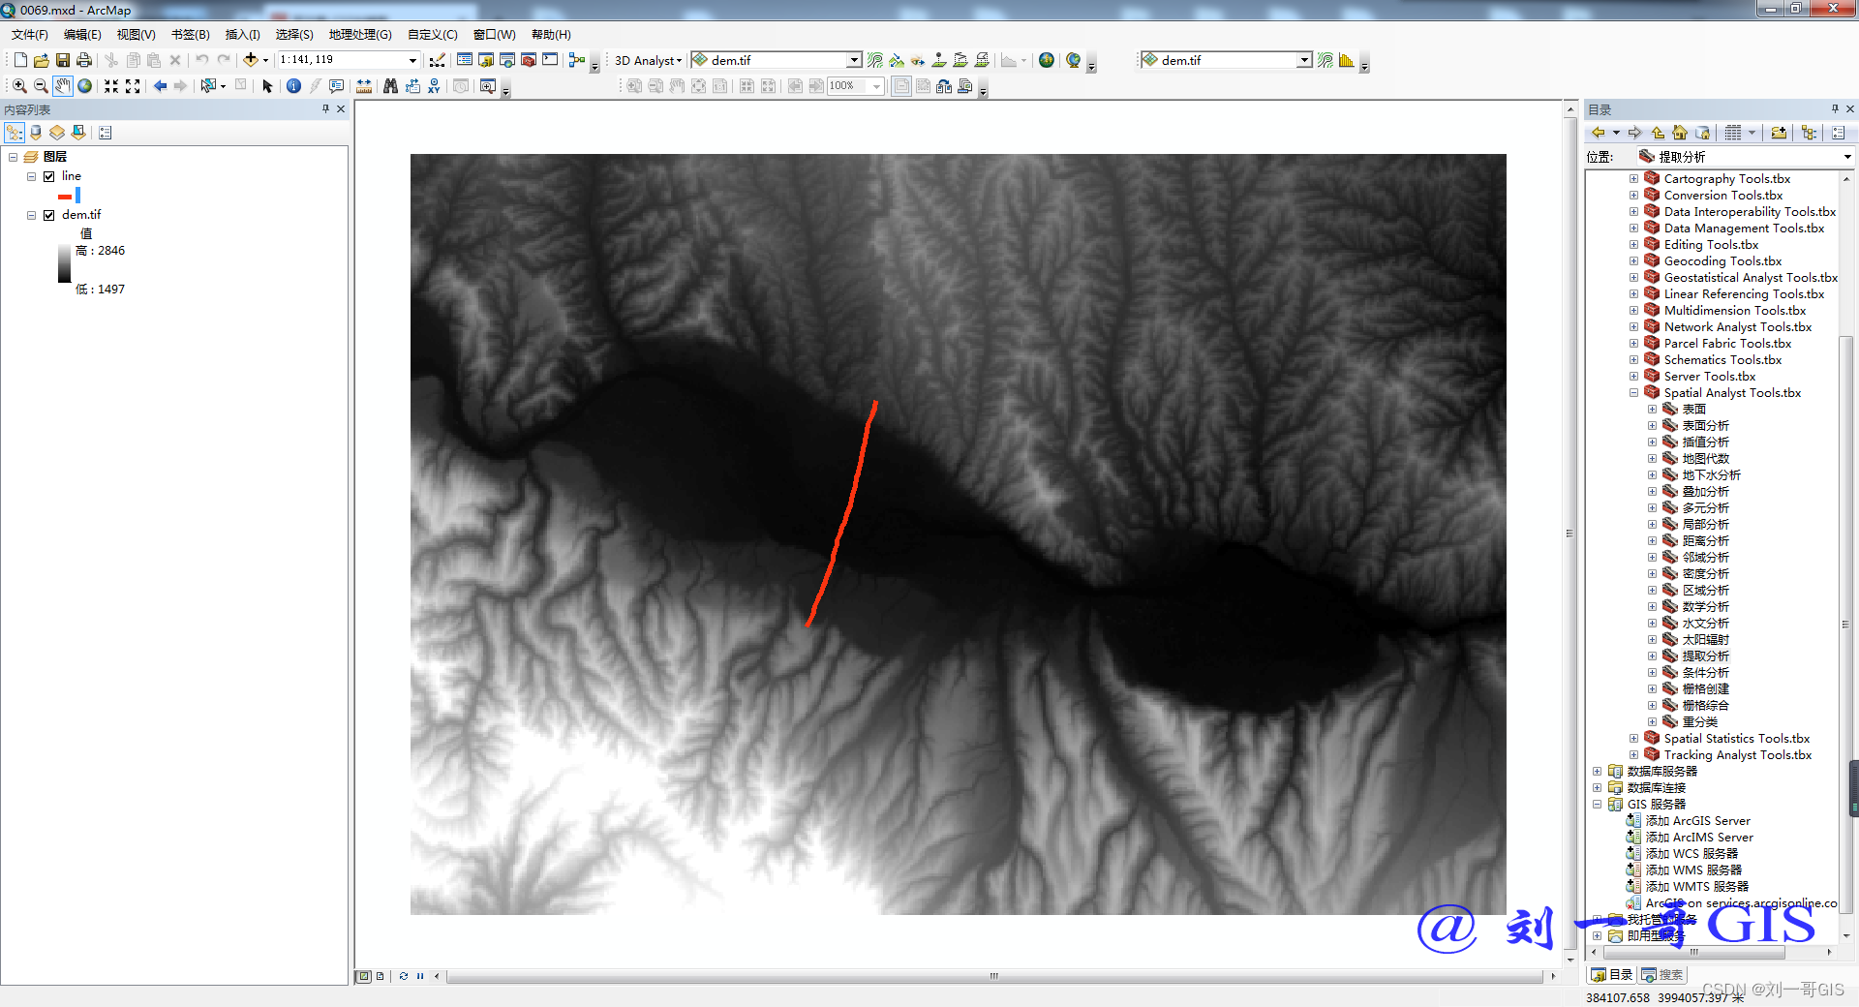This screenshot has width=1859, height=1007.
Task: Open the 自定义(C) menu
Action: coord(433,35)
